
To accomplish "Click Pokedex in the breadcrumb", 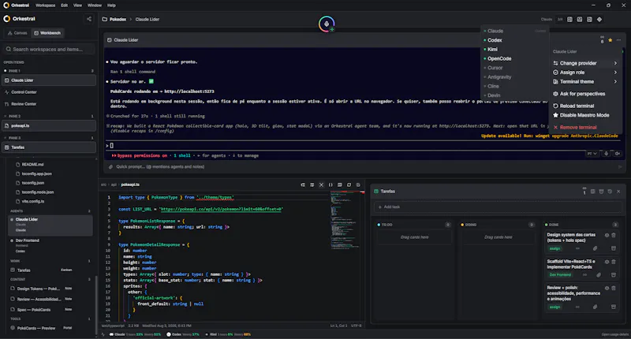I will [x=118, y=19].
